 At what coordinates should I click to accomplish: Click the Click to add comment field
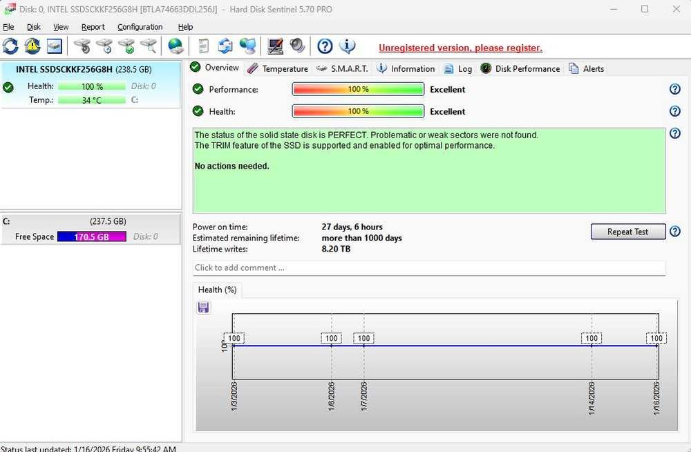point(429,267)
